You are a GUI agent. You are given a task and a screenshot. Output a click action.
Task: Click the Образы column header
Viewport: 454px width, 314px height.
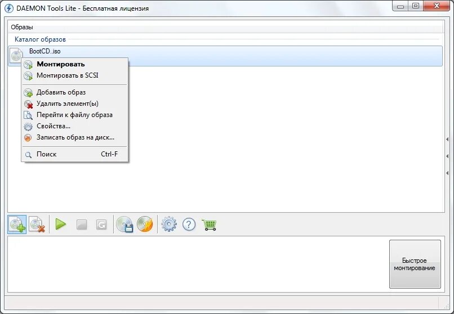coord(225,27)
